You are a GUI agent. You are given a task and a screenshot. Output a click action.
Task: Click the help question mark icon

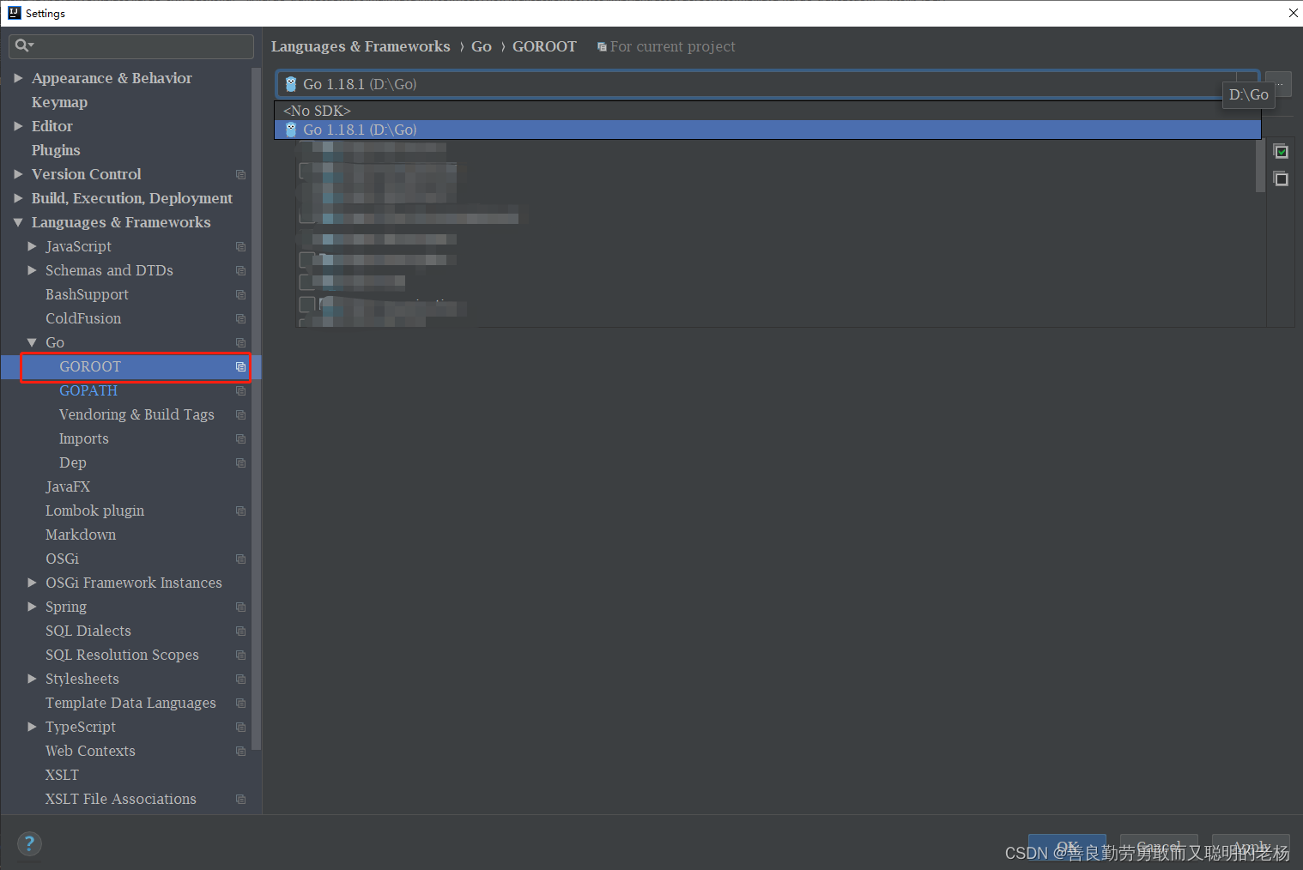[29, 843]
